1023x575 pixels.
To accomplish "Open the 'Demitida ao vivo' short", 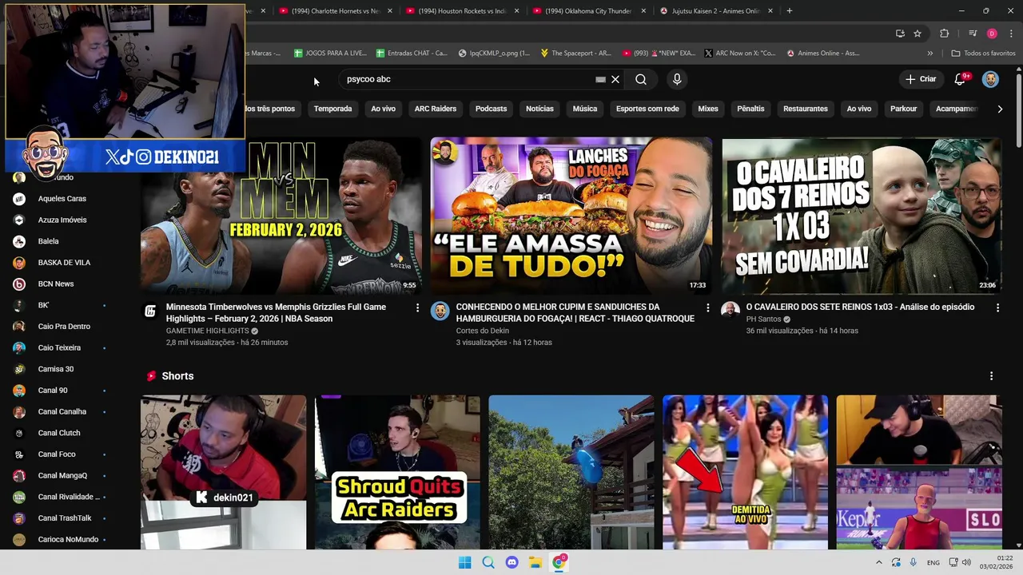I will [745, 472].
